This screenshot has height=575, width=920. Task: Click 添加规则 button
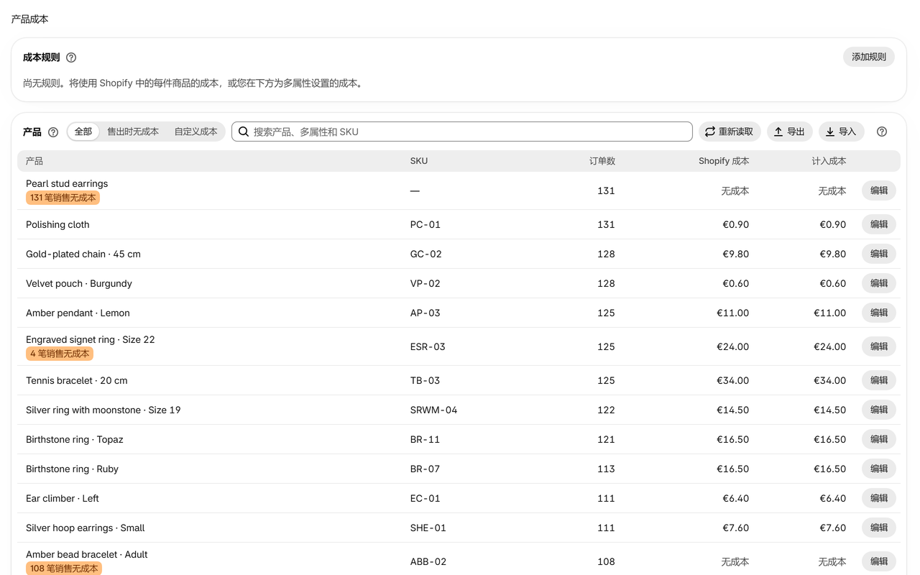click(868, 57)
